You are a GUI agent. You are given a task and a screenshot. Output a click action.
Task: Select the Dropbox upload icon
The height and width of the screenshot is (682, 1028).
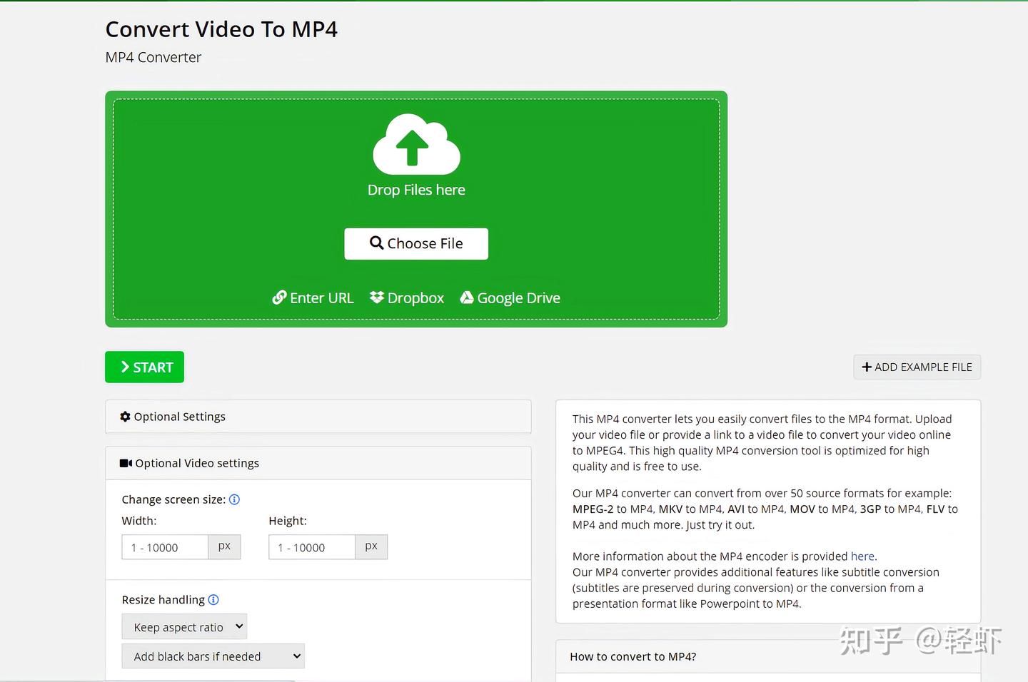376,297
